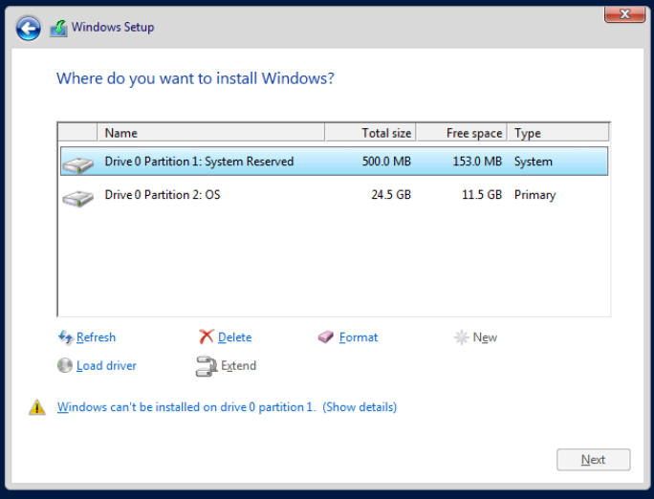Click the Refresh icon
654x499 pixels.
click(65, 337)
